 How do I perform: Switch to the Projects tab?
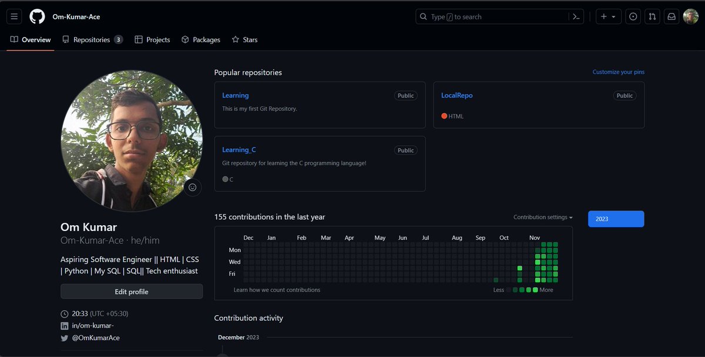point(152,39)
